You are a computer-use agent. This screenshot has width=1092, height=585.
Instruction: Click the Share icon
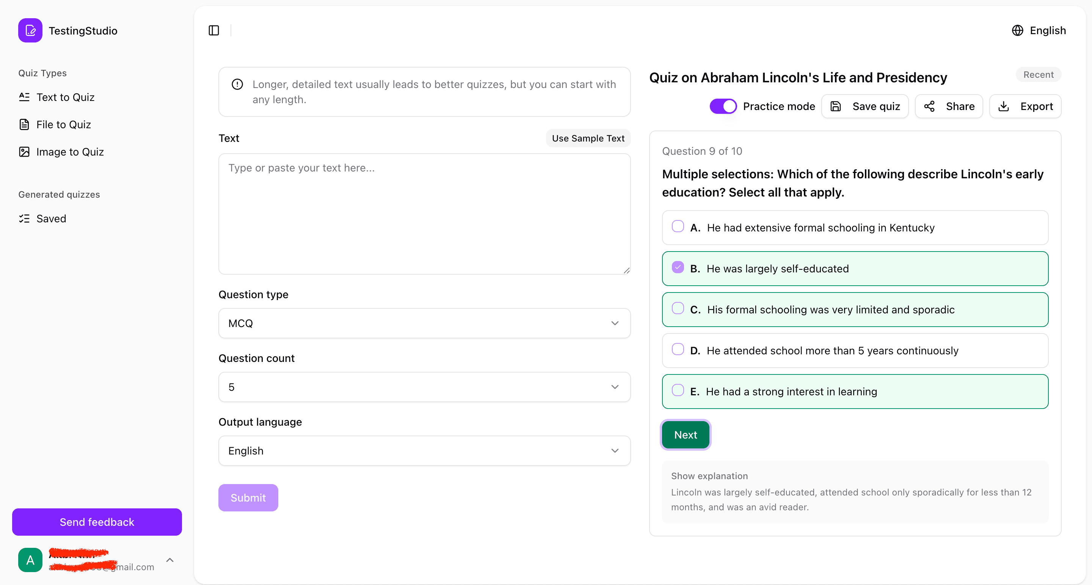pos(929,106)
